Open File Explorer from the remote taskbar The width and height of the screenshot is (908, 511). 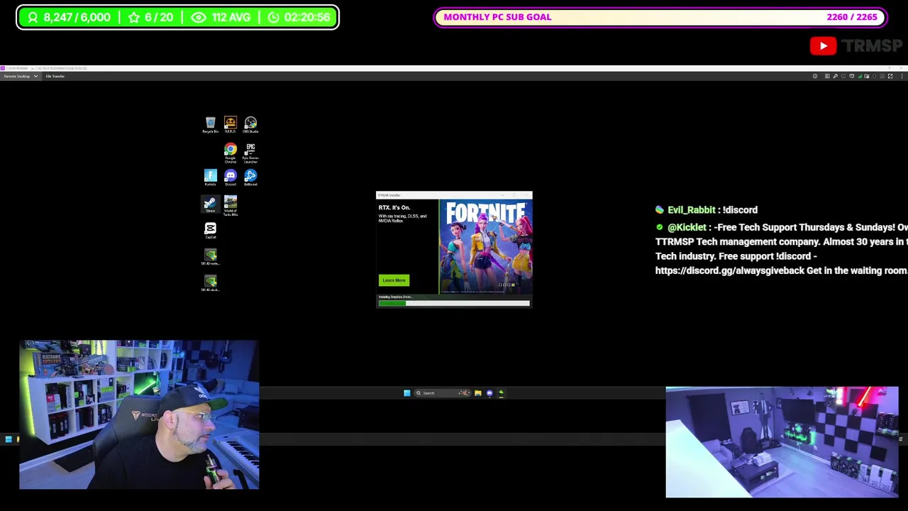point(477,392)
